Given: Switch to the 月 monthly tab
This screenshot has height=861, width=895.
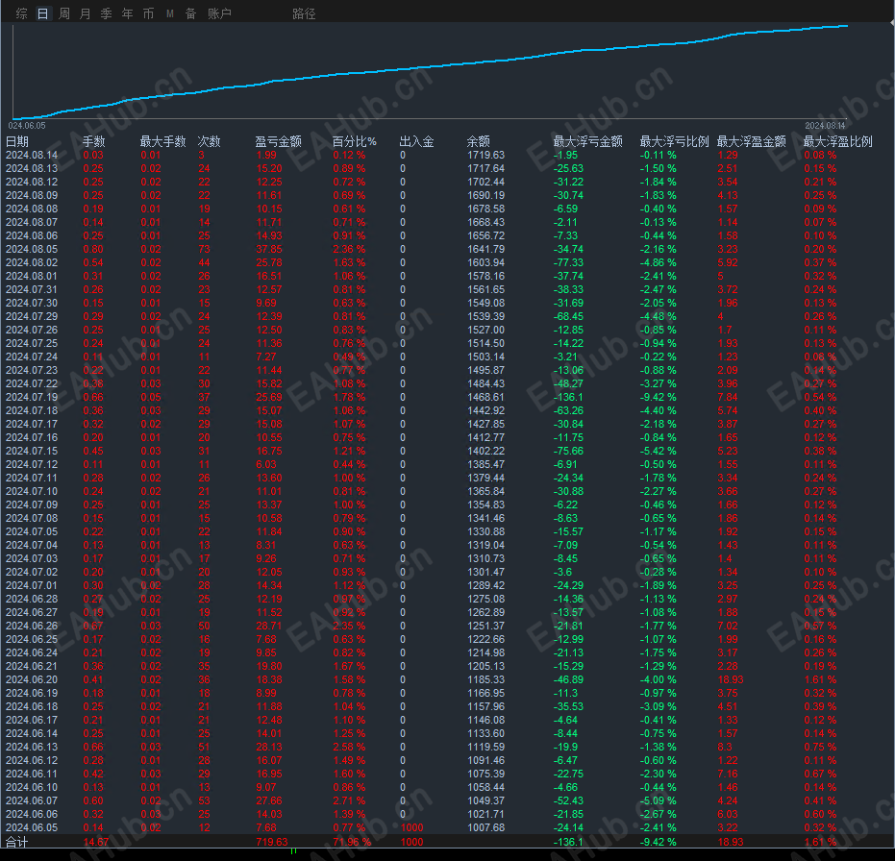Looking at the screenshot, I should pos(85,13).
